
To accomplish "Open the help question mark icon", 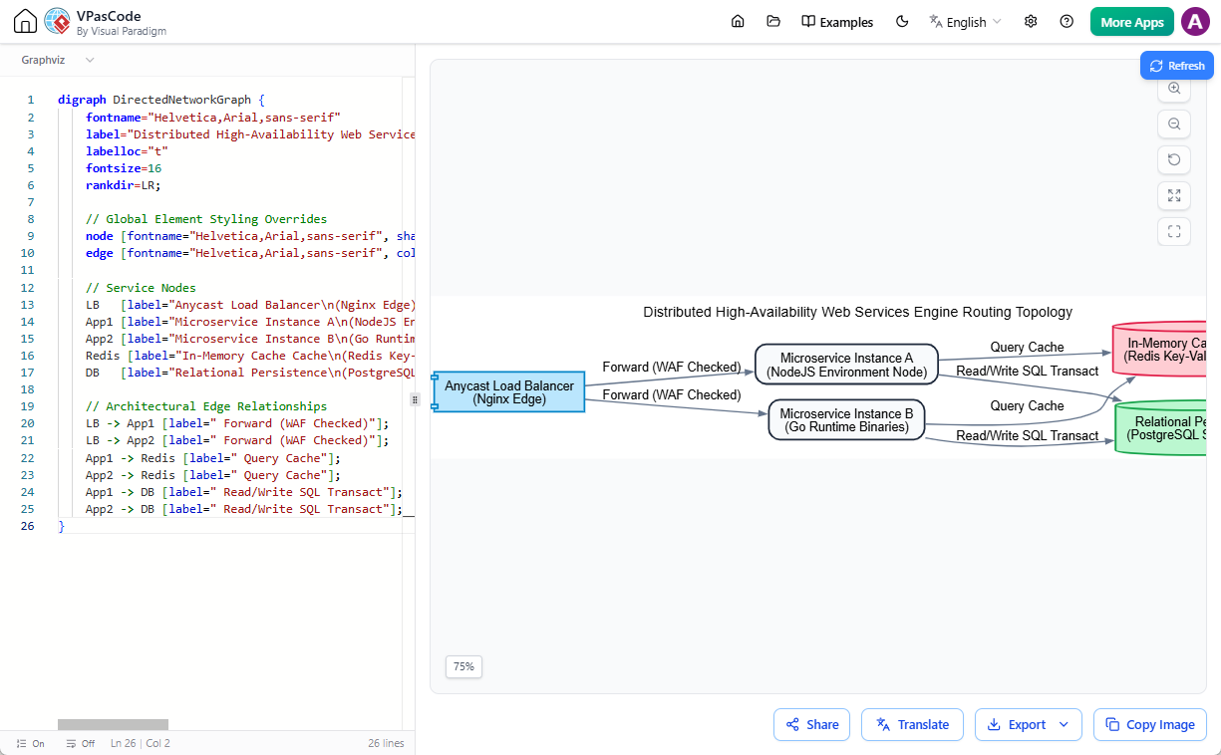I will click(1067, 21).
